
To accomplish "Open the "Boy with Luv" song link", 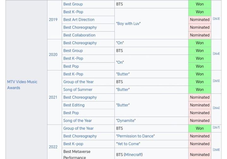I will (128, 23).
